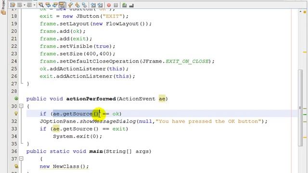Click 'ok.addActionListener(this);' line

84,69
